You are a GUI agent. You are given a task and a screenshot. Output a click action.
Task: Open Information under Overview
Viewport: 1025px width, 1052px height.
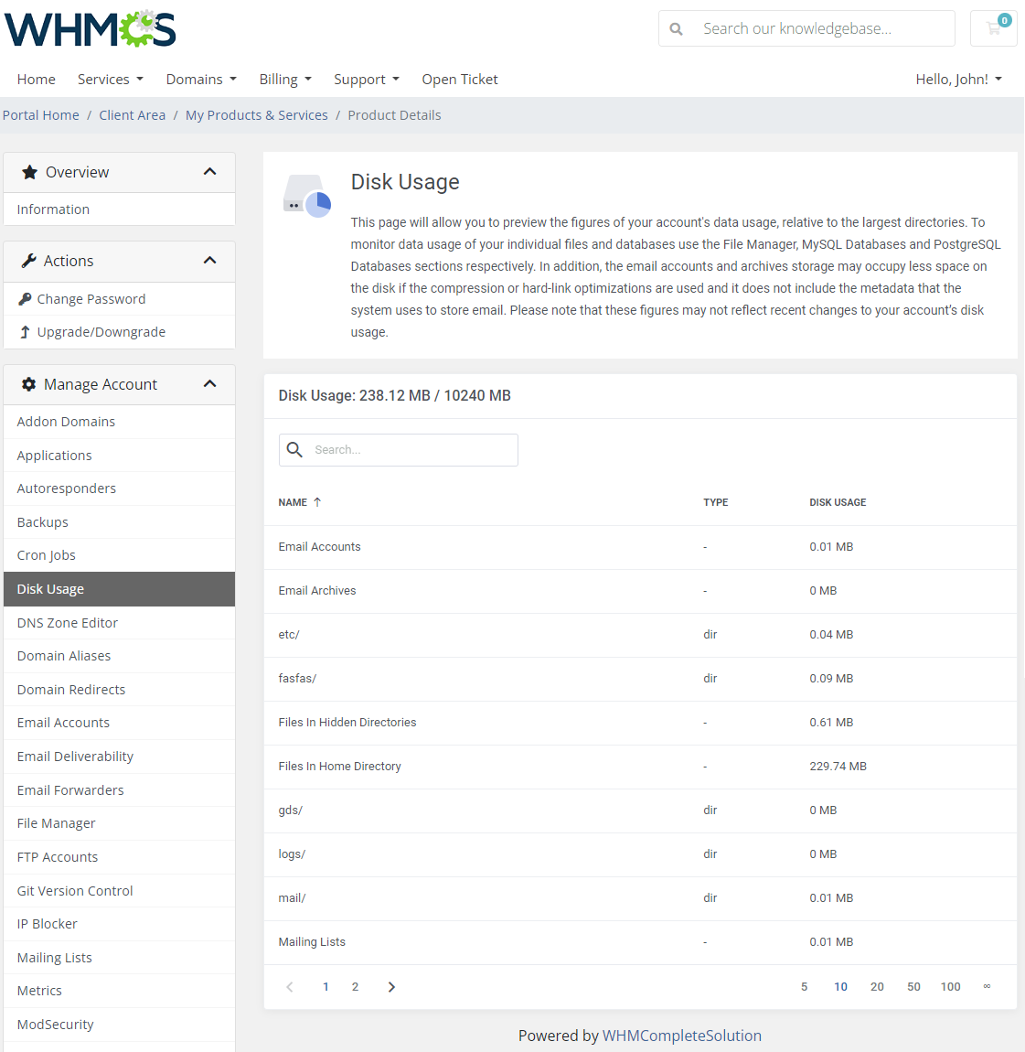pos(120,209)
